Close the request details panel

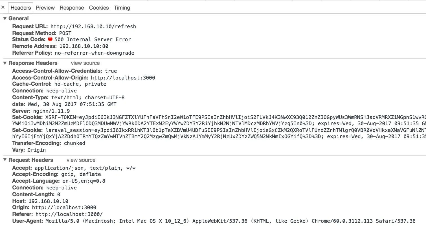pos(3,7)
